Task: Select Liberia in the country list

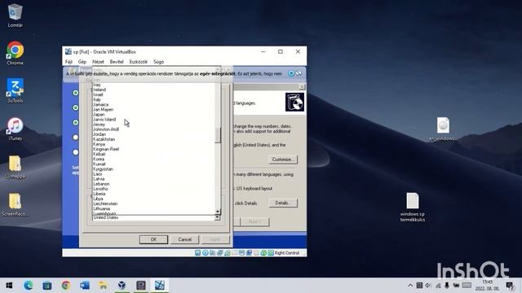Action: [x=100, y=194]
